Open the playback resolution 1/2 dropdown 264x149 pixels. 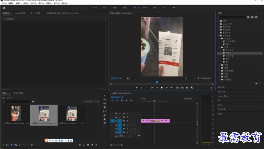click(x=190, y=79)
